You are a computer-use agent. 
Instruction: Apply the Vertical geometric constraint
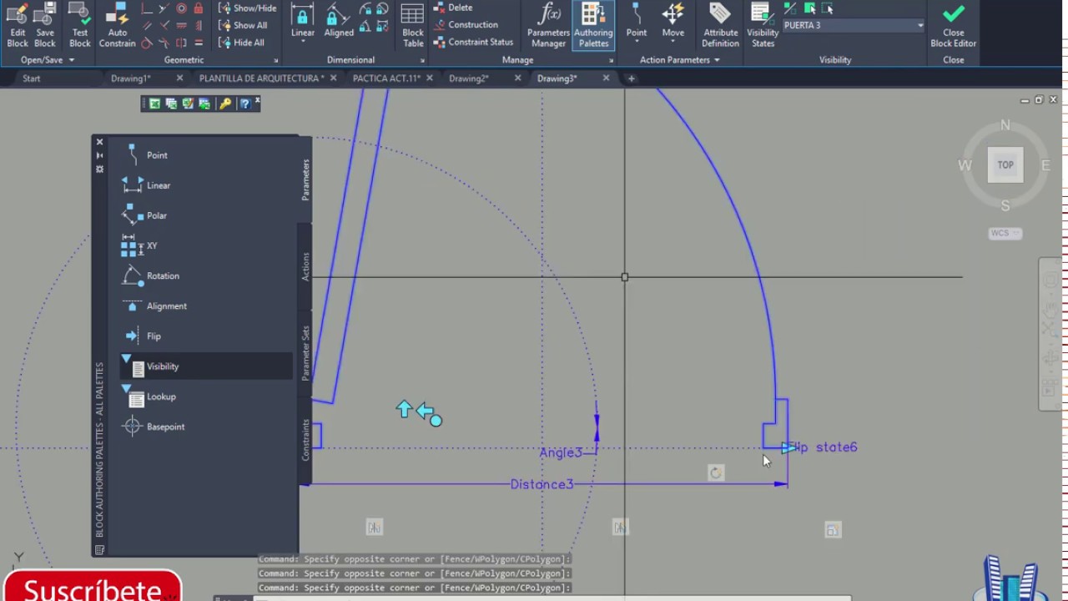198,25
